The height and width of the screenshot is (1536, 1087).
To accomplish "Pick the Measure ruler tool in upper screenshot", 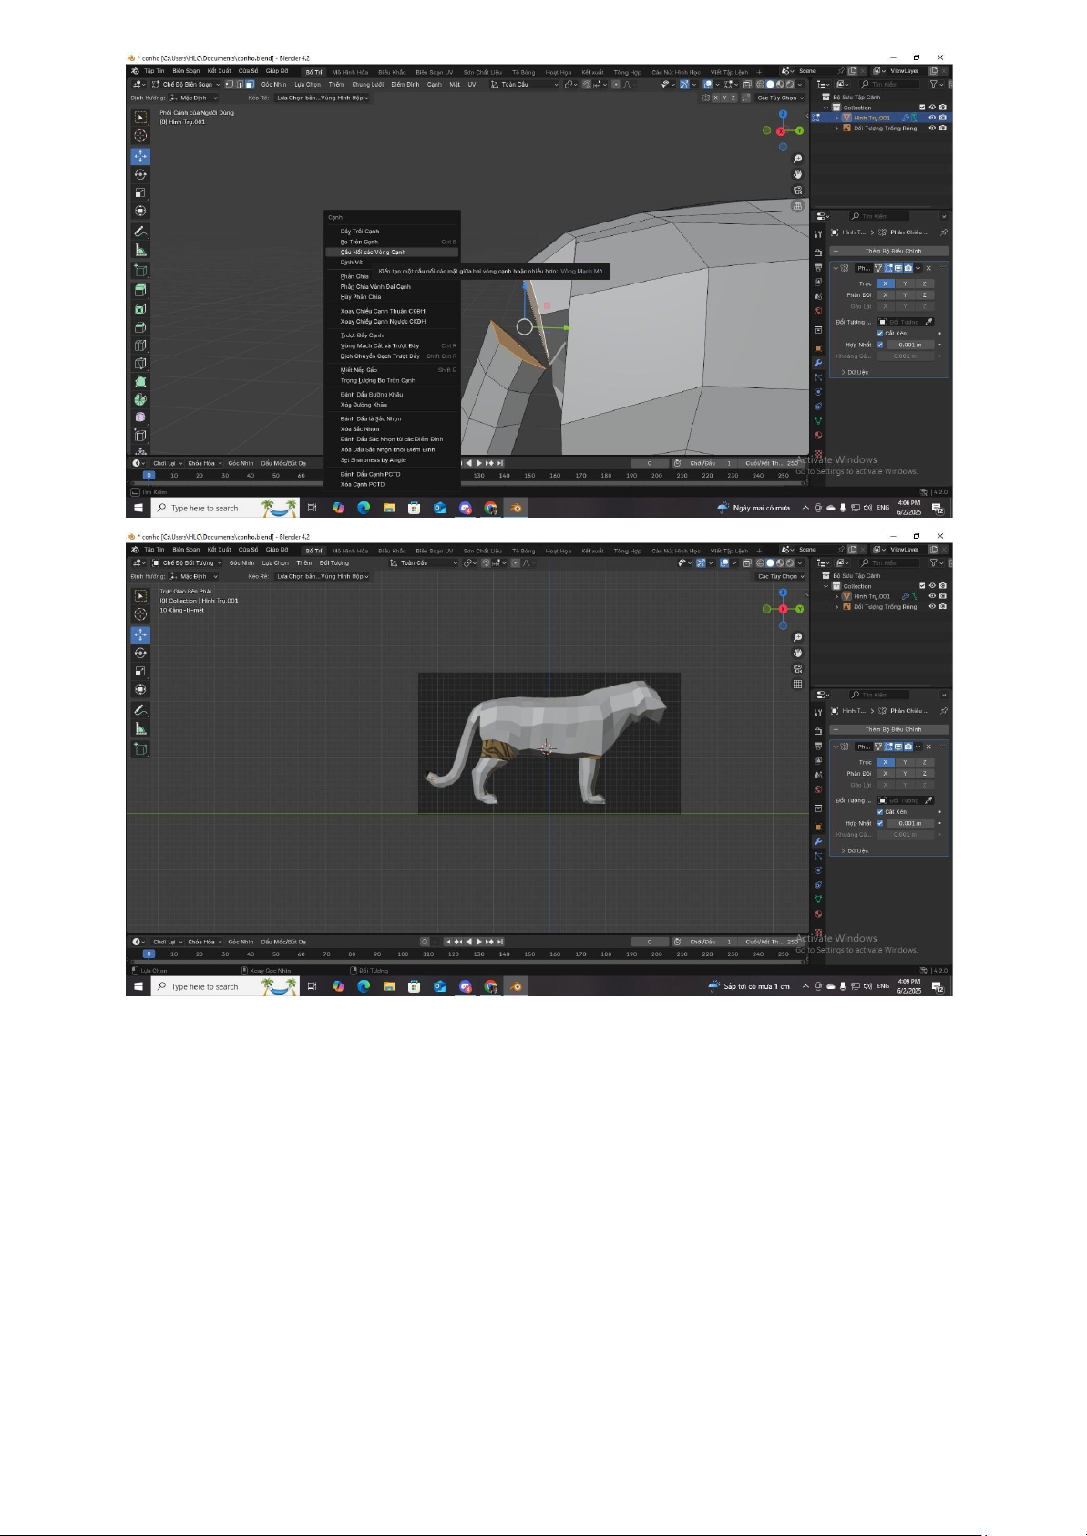I will pyautogui.click(x=140, y=250).
